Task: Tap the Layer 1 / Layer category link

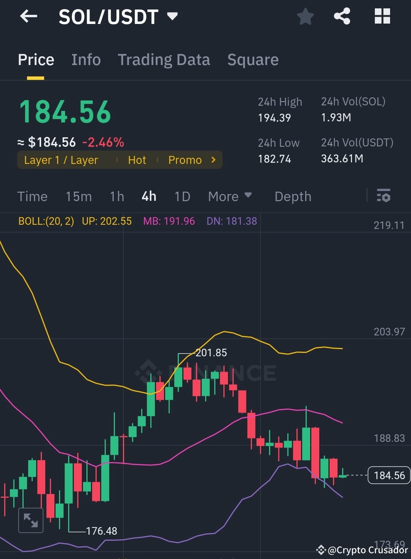Action: [x=61, y=160]
